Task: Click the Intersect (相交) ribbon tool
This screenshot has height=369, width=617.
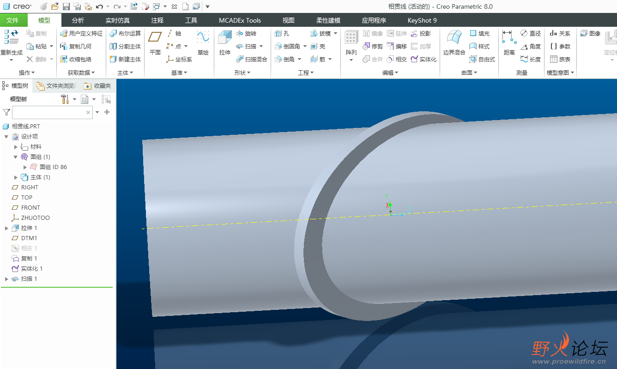Action: tap(397, 60)
